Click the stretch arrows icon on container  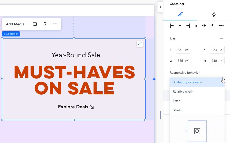point(140,44)
